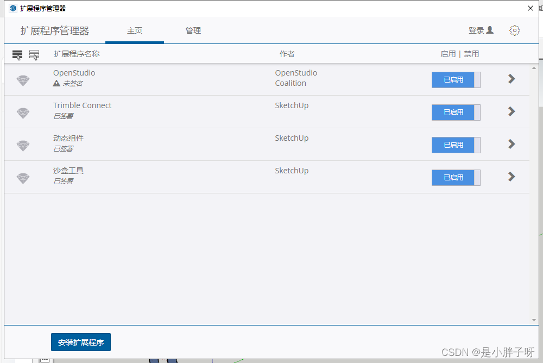Image resolution: width=543 pixels, height=363 pixels.
Task: Toggle the OpenStudio 已启用 switch
Action: [x=456, y=80]
